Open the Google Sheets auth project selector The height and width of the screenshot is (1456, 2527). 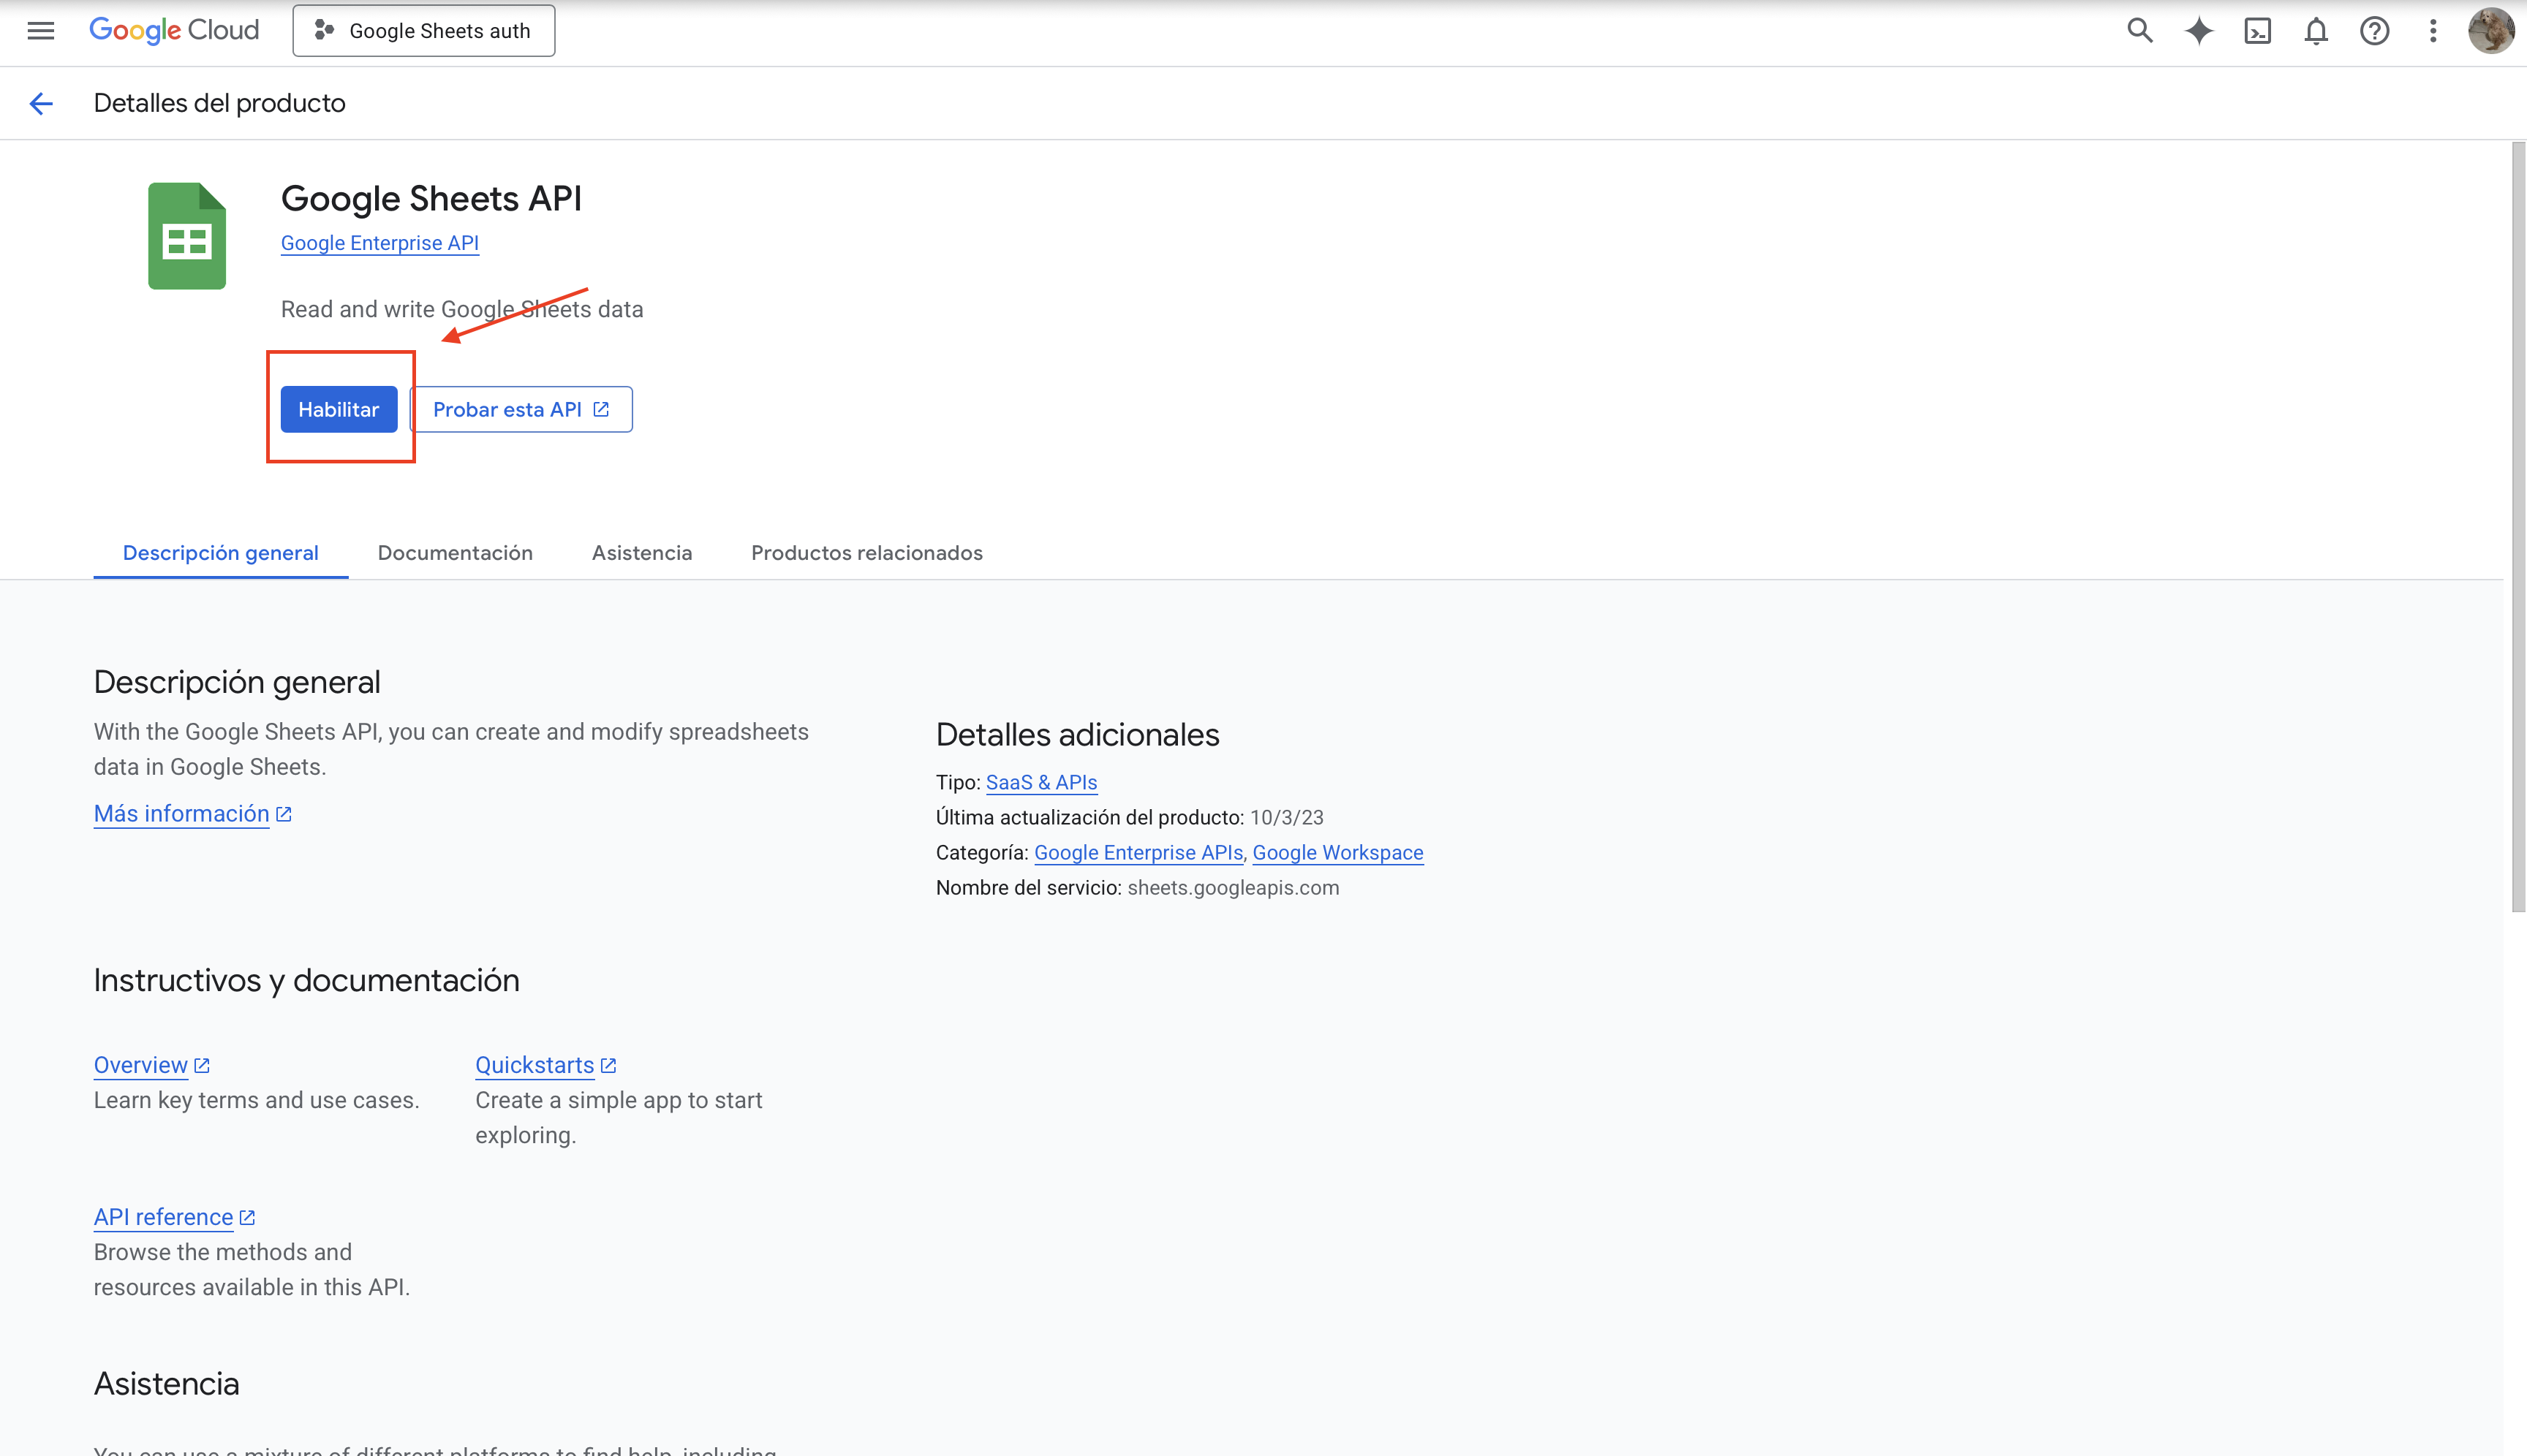(423, 31)
